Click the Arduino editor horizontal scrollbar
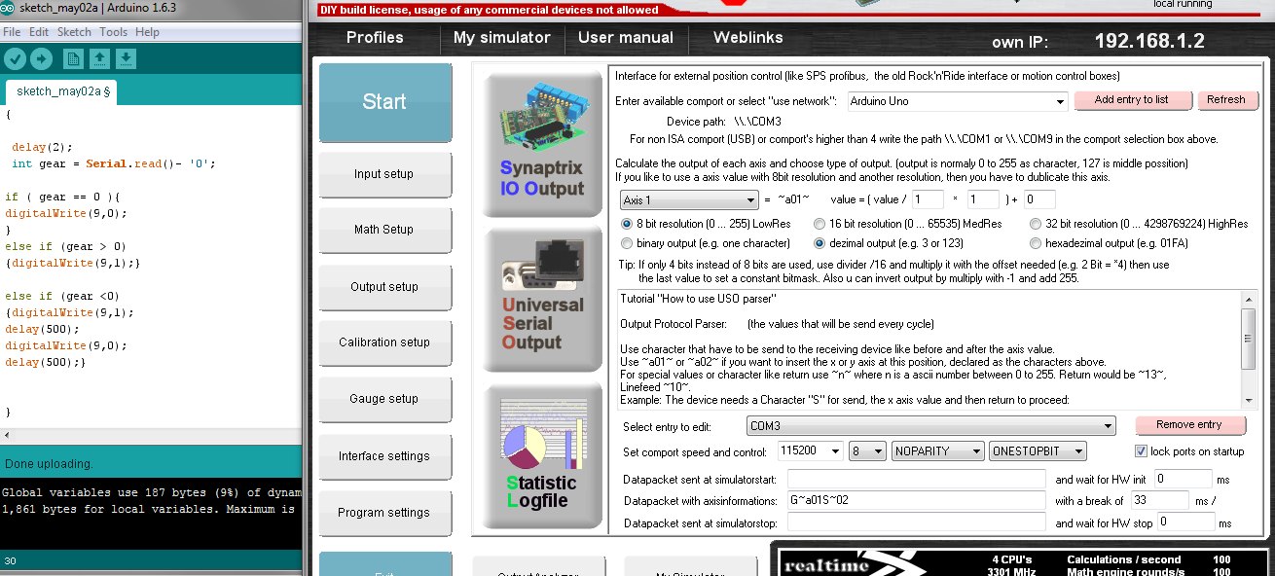 click(151, 435)
